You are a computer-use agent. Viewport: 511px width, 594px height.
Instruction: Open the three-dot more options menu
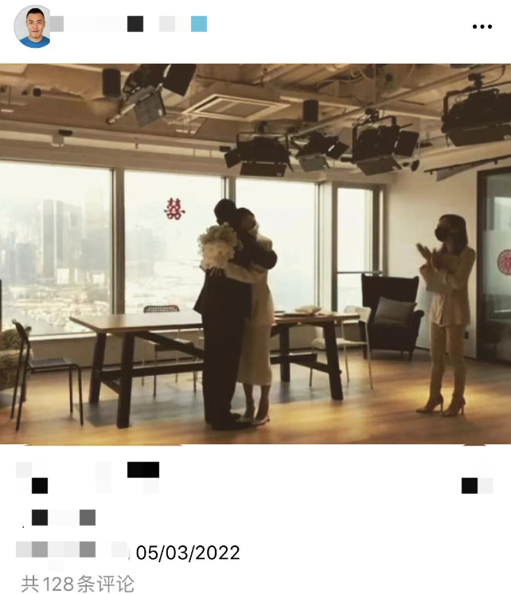pyautogui.click(x=482, y=26)
